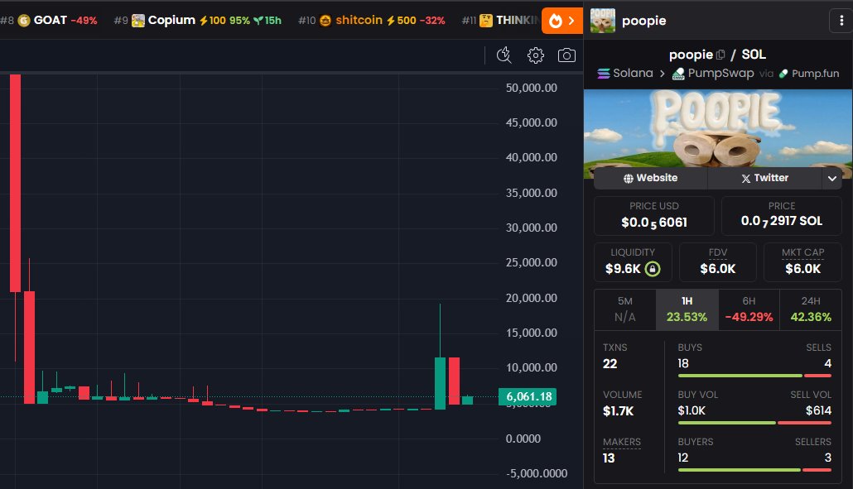Viewport: 853px width, 489px height.
Task: Click the 0.0000 price axis label
Action: click(x=523, y=439)
